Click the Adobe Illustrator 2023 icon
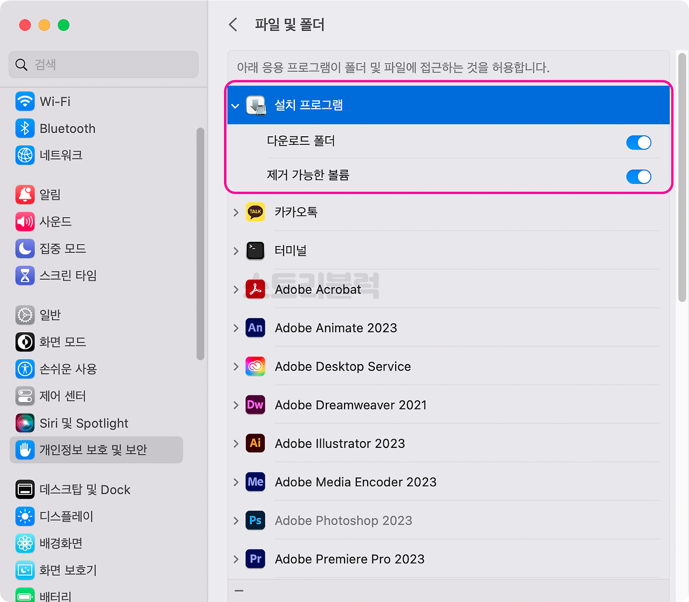Viewport: 689px width, 602px height. [x=255, y=443]
